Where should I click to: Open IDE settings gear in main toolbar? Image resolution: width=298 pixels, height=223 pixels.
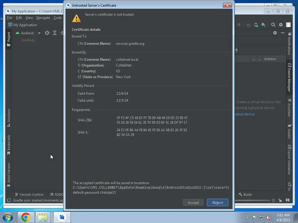tap(281, 25)
